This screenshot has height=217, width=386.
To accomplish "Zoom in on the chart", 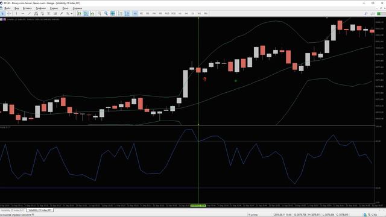I will click(100, 13).
